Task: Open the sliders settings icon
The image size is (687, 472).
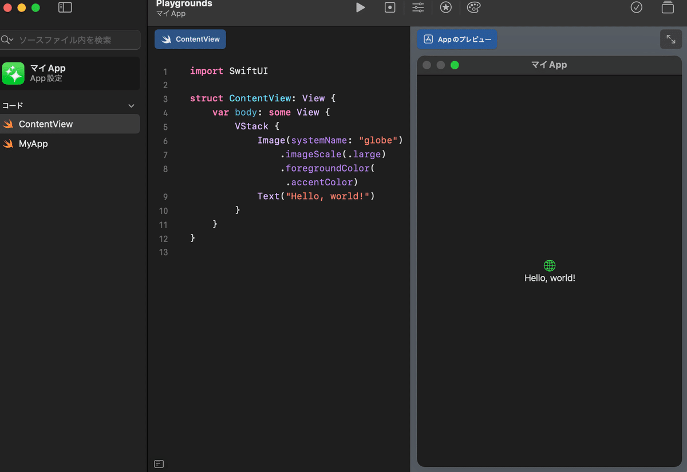Action: click(418, 7)
